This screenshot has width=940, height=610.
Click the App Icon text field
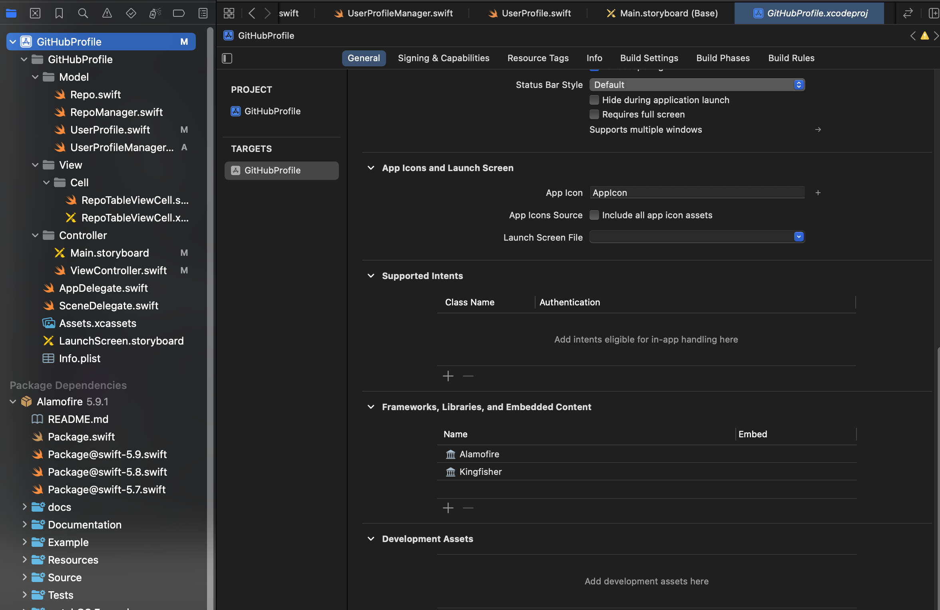pyautogui.click(x=697, y=193)
